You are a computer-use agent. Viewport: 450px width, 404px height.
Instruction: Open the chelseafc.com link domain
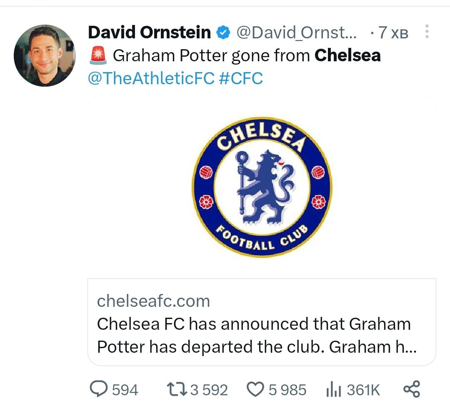153,301
